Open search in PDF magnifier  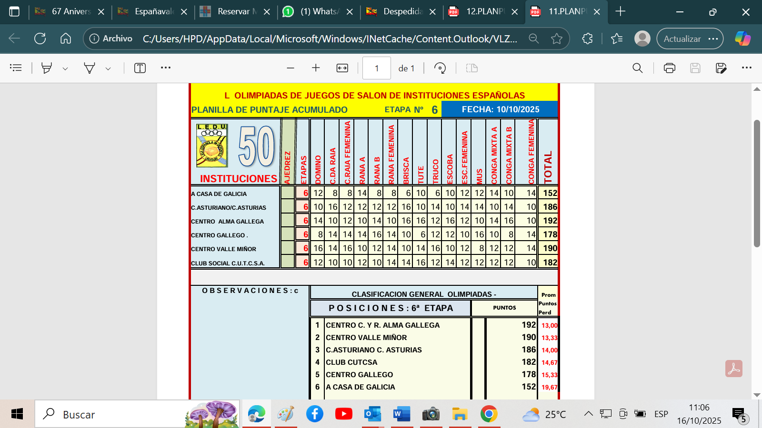pyautogui.click(x=637, y=68)
